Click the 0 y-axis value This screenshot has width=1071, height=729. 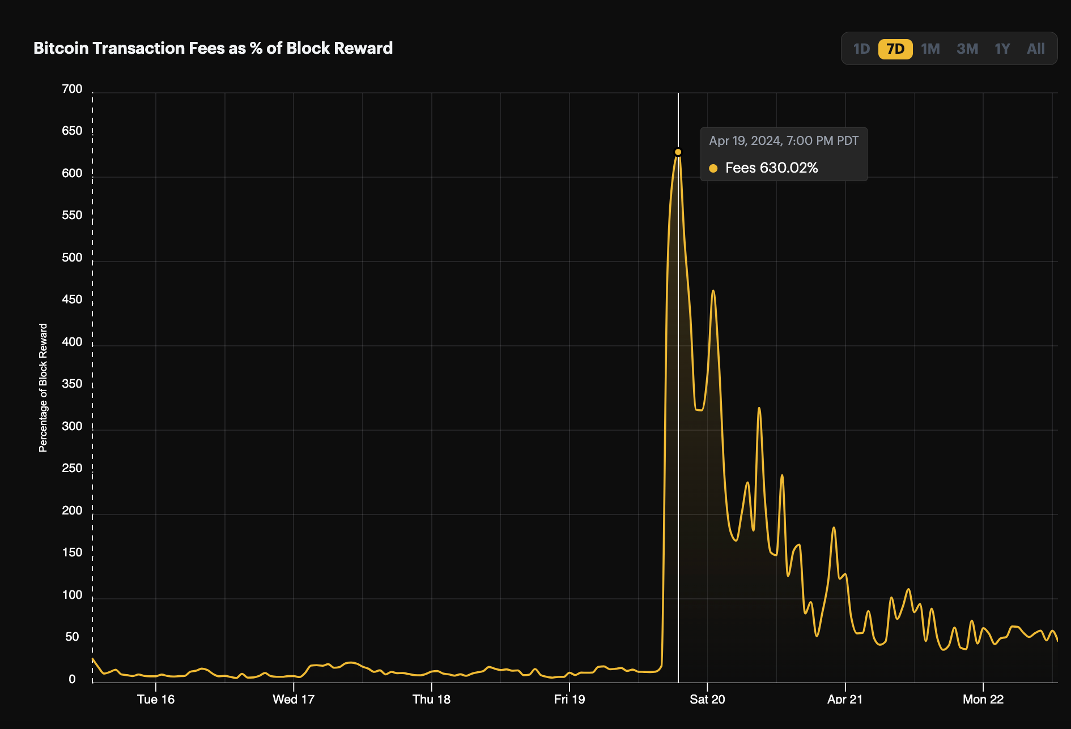[x=72, y=679]
